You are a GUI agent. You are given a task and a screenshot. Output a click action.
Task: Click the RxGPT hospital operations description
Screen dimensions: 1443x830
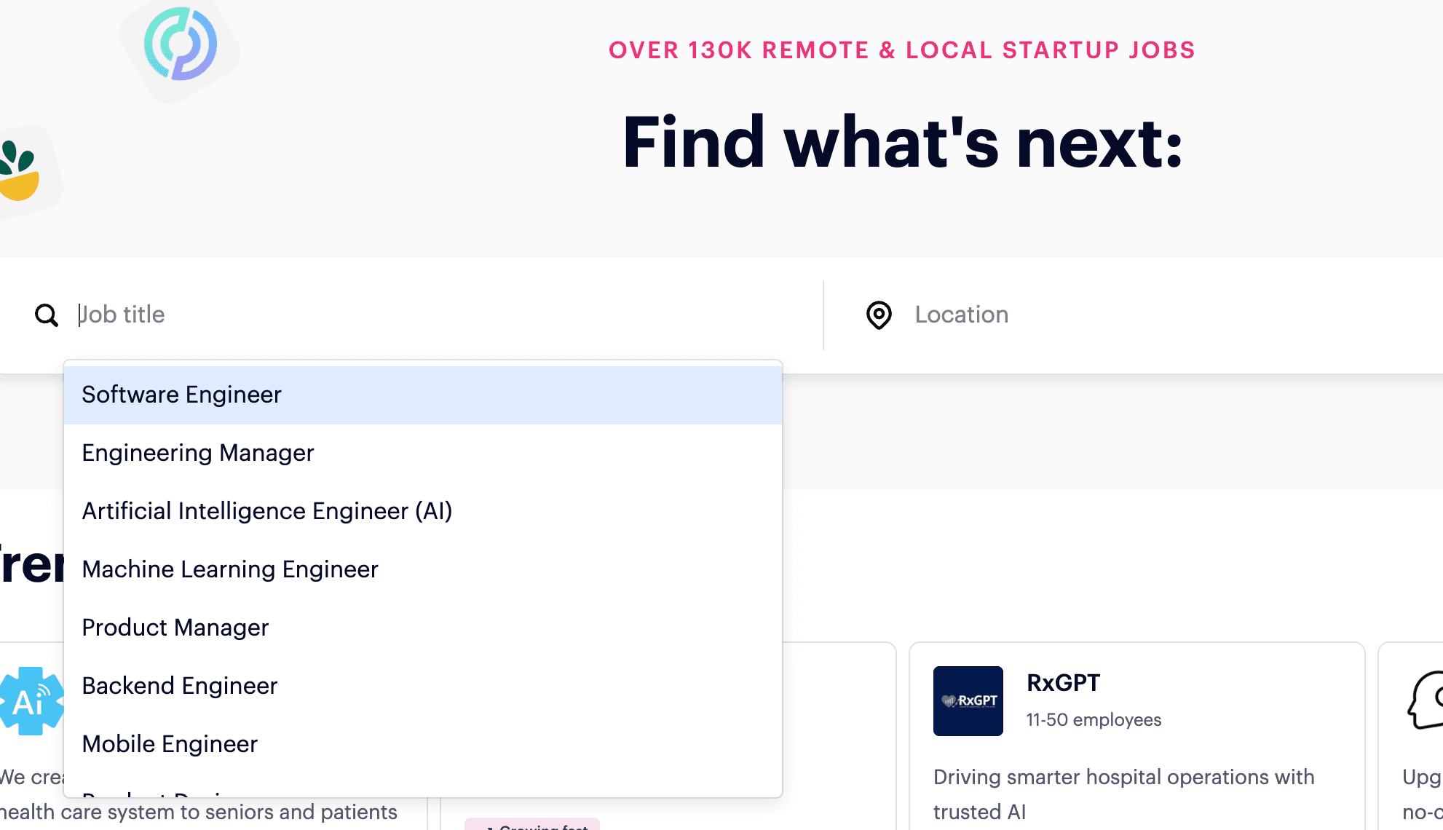1123,794
